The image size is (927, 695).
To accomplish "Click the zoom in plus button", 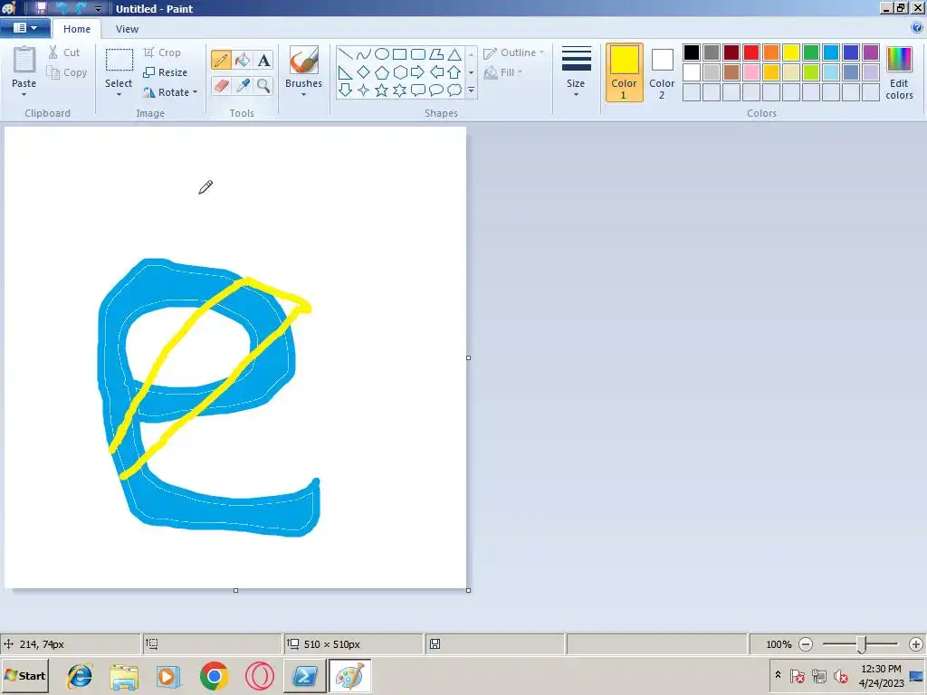I will click(916, 644).
